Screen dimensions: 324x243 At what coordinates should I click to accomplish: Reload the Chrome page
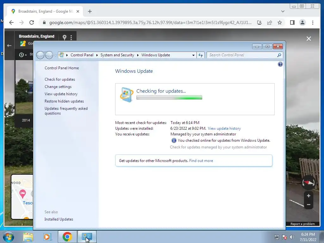tap(32, 22)
